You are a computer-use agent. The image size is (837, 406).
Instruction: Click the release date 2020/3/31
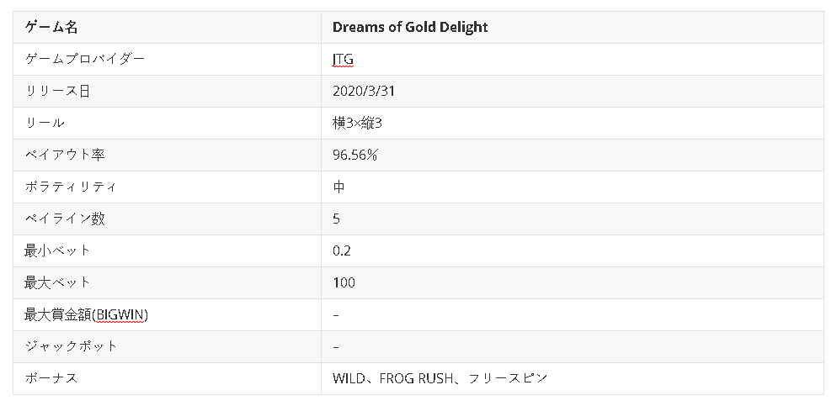[364, 91]
